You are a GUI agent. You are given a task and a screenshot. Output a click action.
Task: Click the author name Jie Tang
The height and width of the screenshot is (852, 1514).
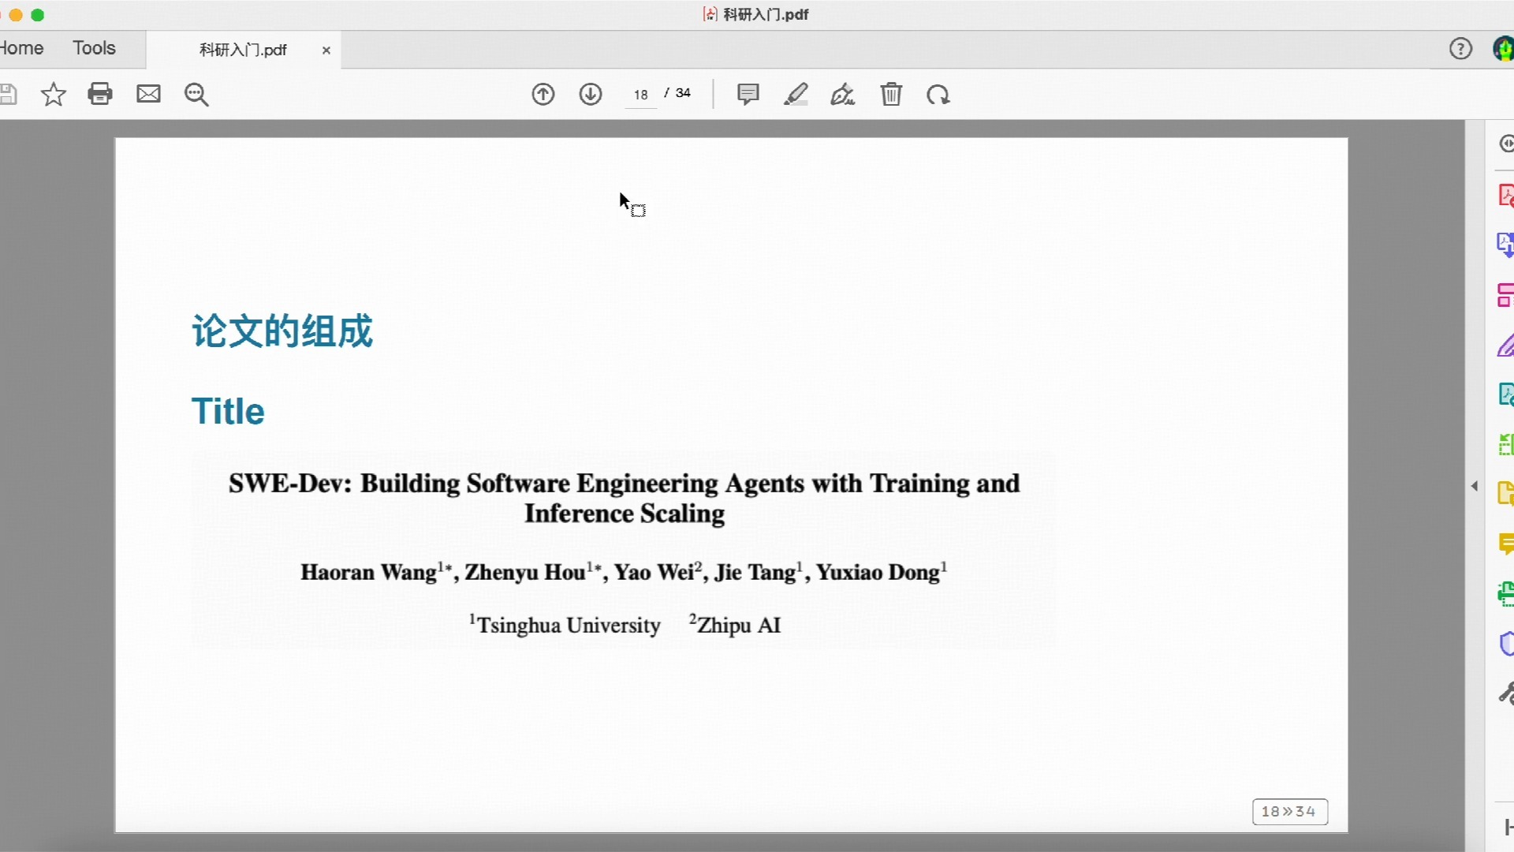755,573
